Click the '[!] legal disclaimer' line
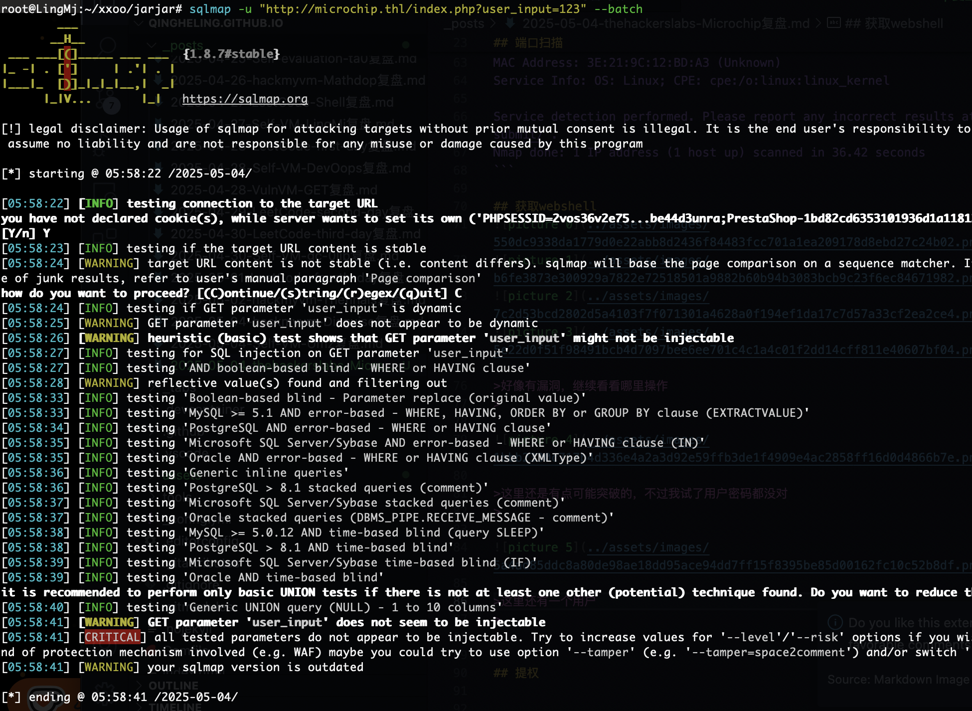972x711 pixels. click(486, 129)
